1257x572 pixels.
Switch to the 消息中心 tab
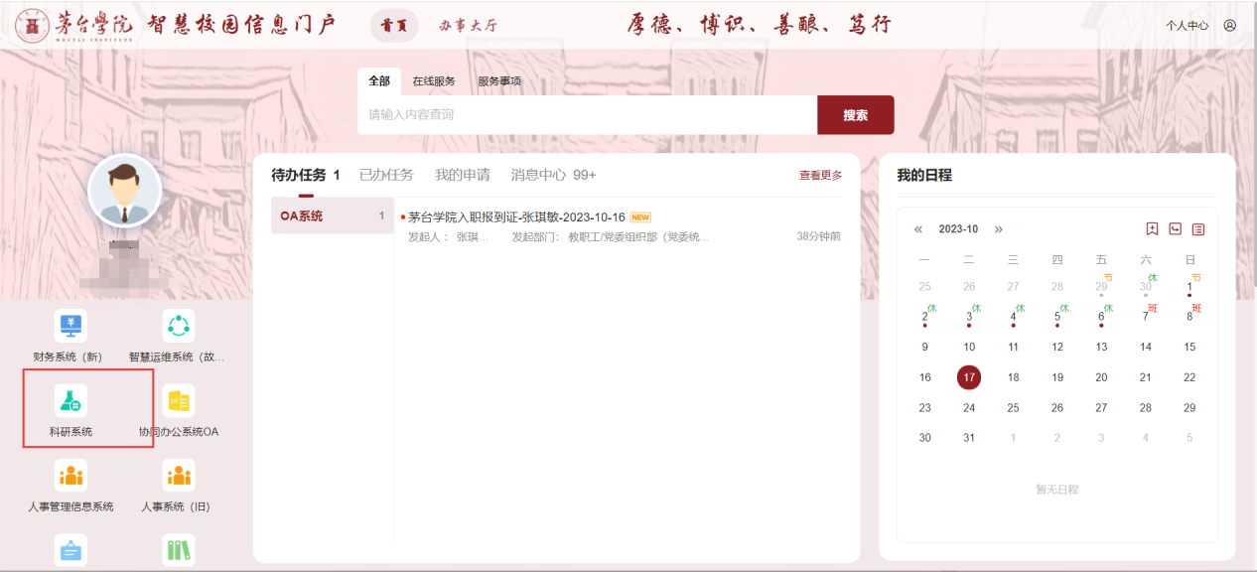coord(553,175)
